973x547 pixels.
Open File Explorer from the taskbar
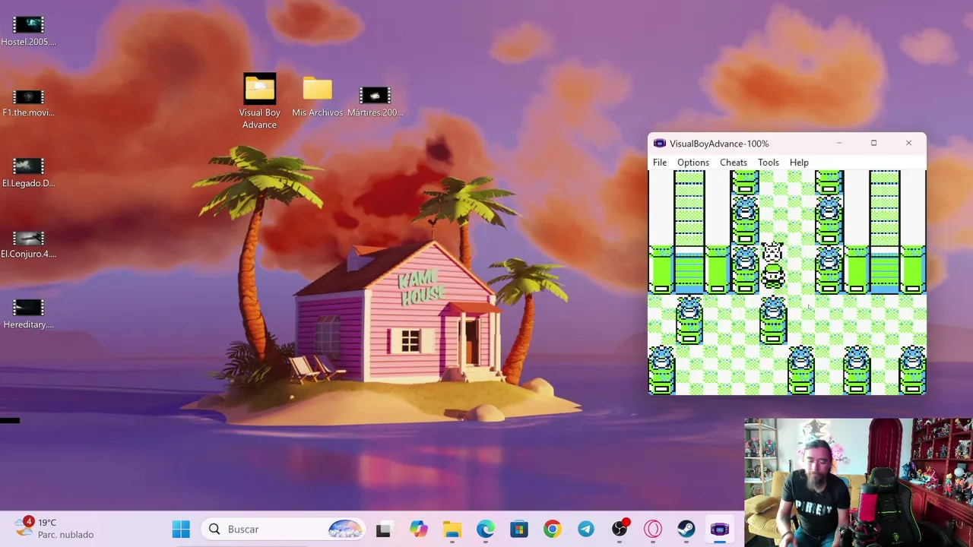point(452,529)
